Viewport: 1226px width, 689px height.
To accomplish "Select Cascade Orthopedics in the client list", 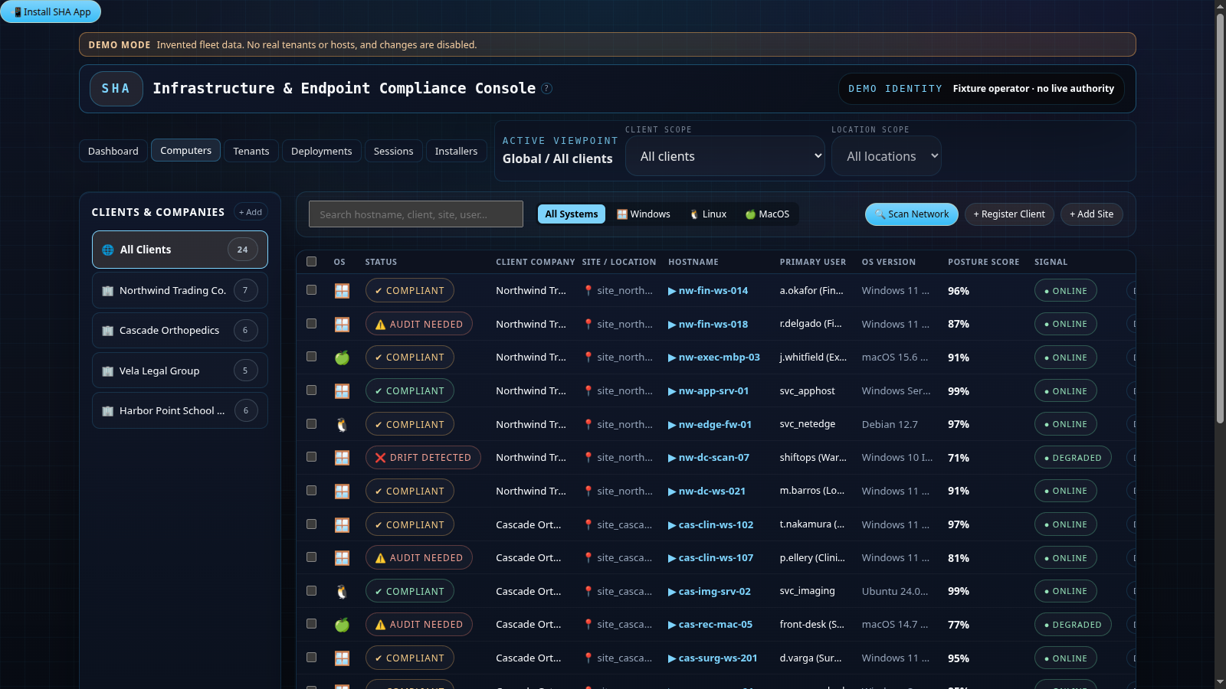I will click(x=180, y=331).
